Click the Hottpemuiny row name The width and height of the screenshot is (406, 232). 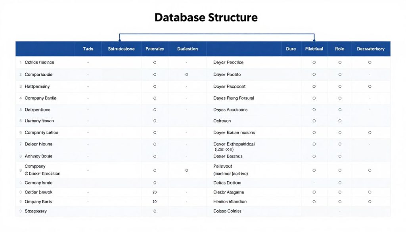tap(37, 86)
